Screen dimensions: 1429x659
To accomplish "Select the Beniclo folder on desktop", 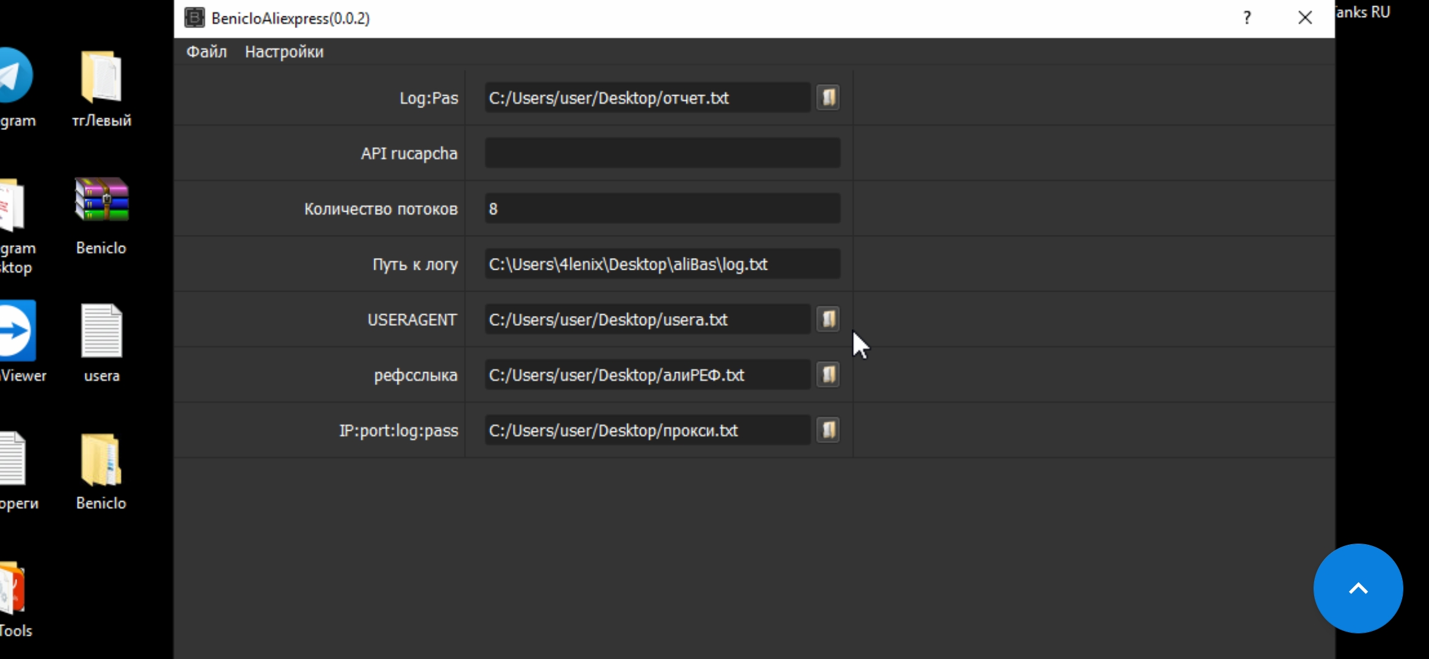I will coord(101,471).
